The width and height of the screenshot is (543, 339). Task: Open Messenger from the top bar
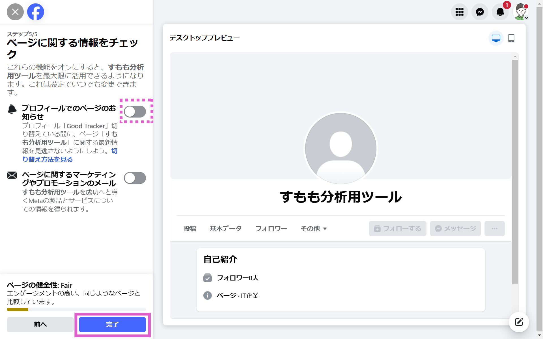[x=480, y=12]
